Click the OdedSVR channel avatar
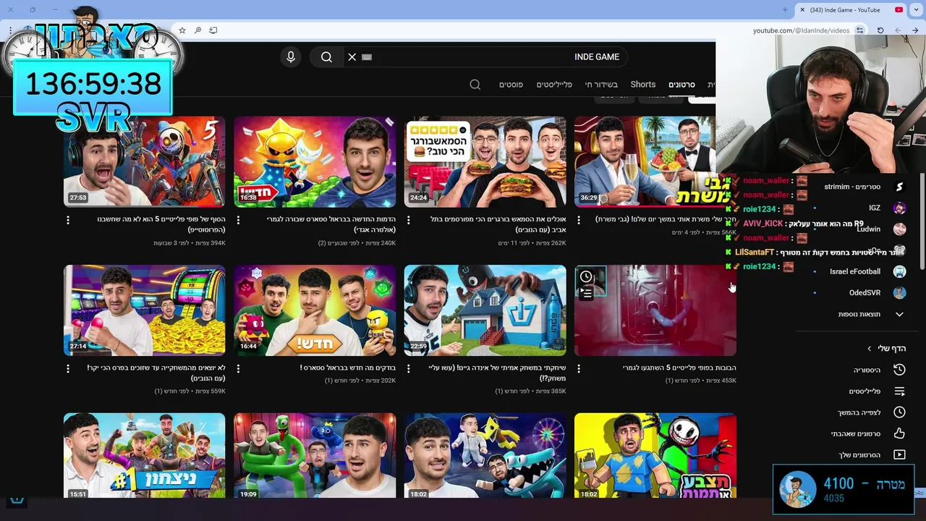 (899, 293)
